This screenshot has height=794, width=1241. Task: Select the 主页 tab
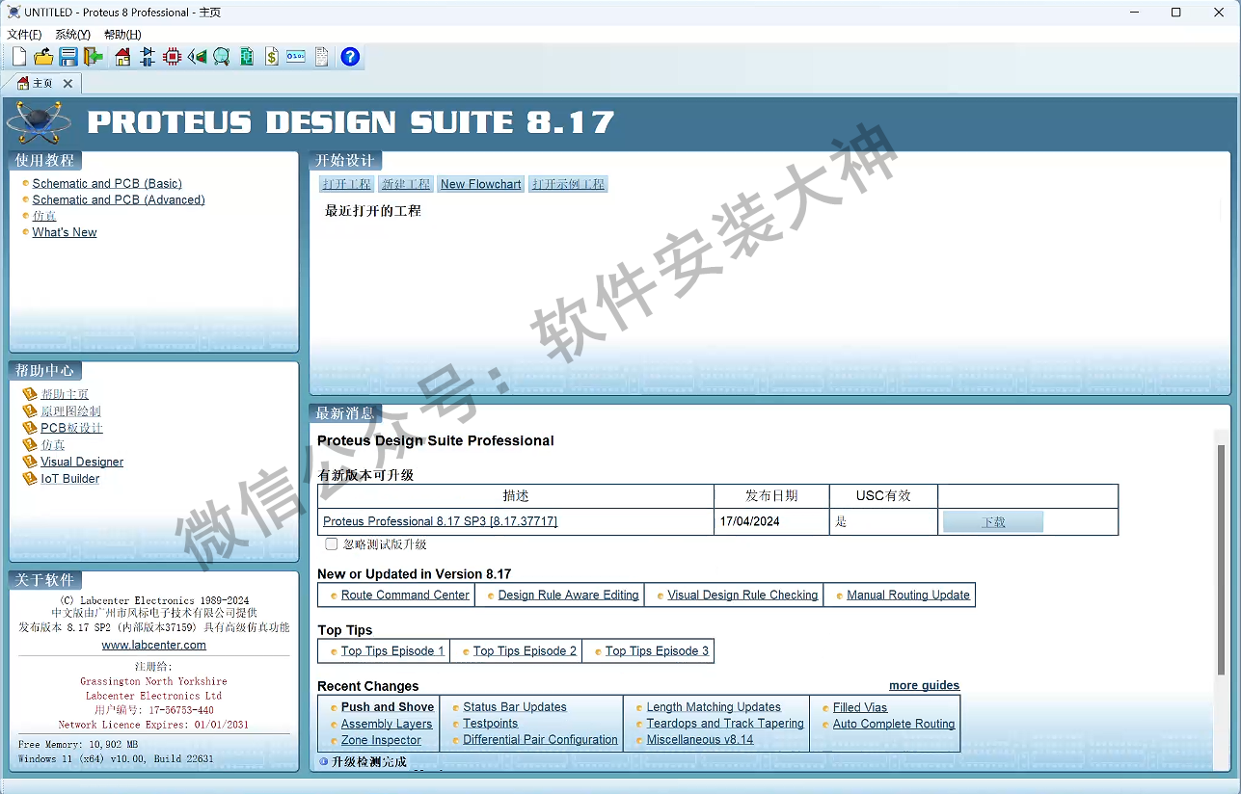click(42, 84)
